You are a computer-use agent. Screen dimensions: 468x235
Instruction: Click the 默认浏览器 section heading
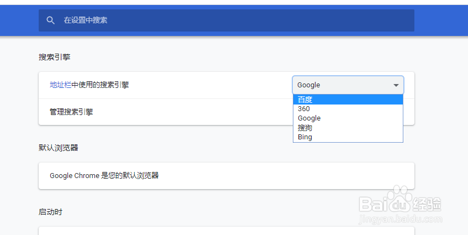58,148
